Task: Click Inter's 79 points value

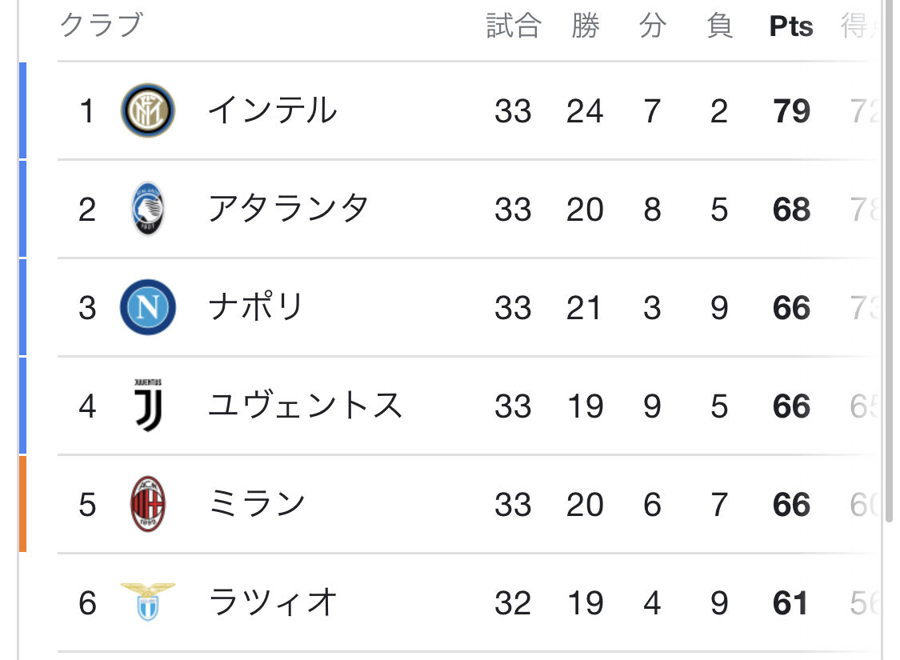Action: (791, 110)
